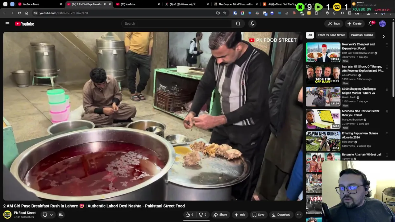This screenshot has width=395, height=222.
Task: Open options for Papua New Guinea video
Action: 387,134
